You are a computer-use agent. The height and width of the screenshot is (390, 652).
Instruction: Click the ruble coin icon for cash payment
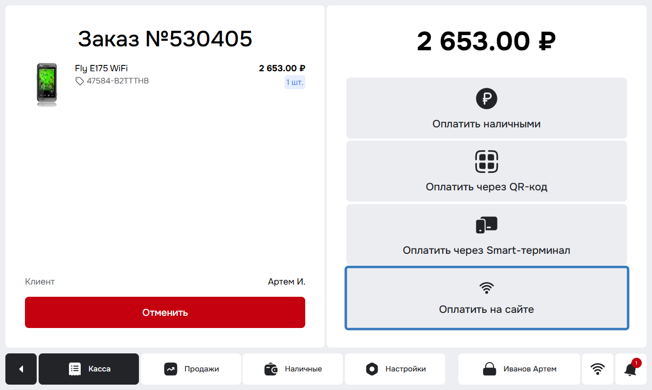tap(487, 99)
